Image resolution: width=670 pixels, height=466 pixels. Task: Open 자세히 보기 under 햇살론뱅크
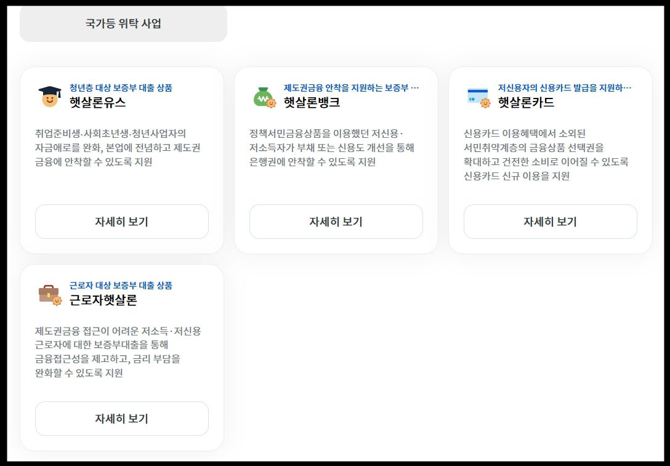[336, 222]
